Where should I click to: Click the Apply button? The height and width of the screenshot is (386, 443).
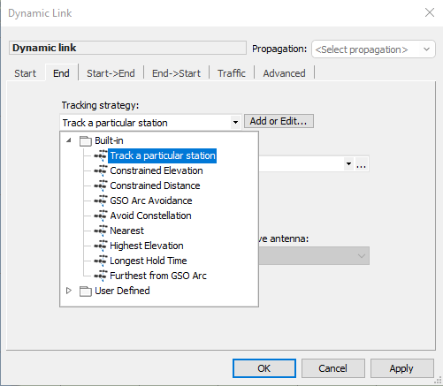pyautogui.click(x=401, y=368)
